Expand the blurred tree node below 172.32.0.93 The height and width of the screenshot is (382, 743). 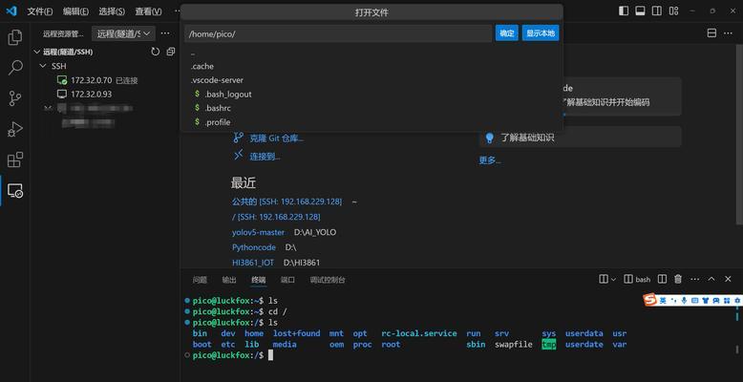pos(48,108)
